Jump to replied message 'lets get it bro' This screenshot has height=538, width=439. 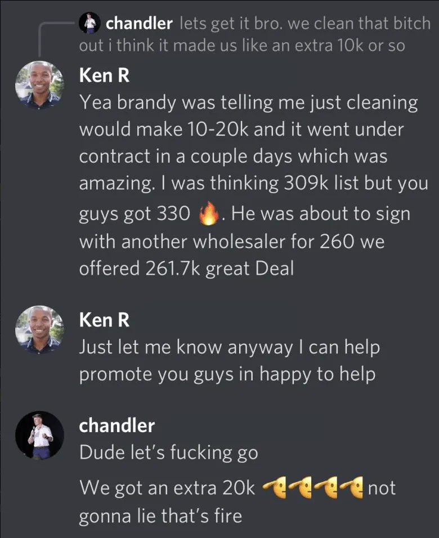[x=255, y=34]
